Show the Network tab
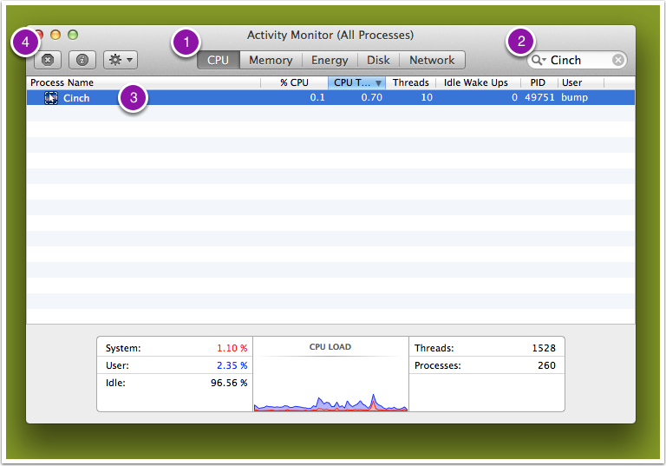Image resolution: width=666 pixels, height=466 pixels. coord(432,60)
